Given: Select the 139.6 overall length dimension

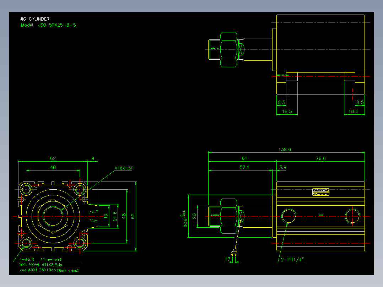Looking at the screenshot, I should pos(285,149).
